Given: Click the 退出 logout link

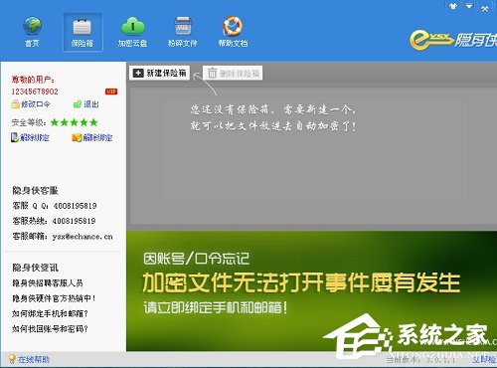Looking at the screenshot, I should (91, 104).
